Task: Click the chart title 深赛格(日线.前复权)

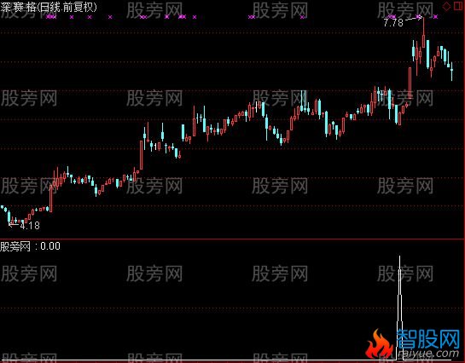Action: click(49, 7)
